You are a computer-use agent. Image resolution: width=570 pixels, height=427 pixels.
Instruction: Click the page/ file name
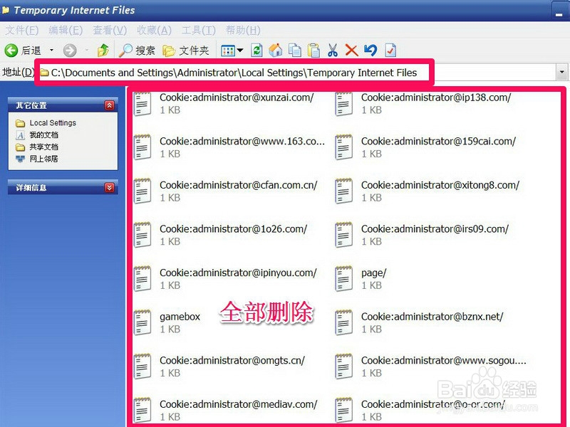(x=373, y=273)
